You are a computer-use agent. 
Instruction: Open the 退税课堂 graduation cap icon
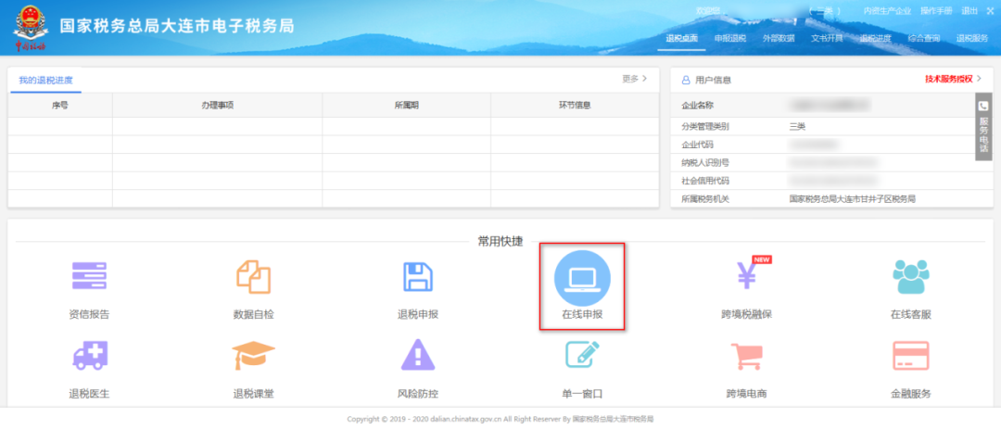[253, 356]
